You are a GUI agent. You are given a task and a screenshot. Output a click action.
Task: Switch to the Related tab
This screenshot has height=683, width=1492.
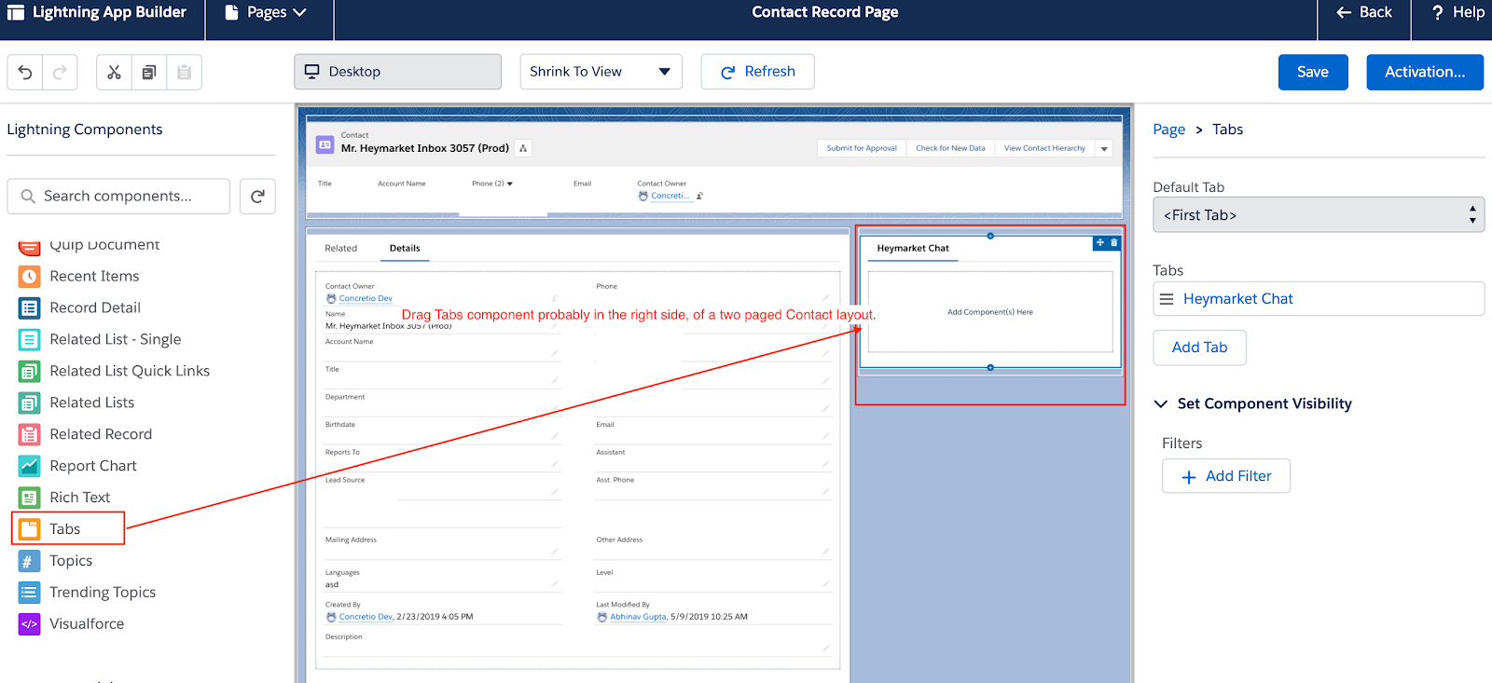click(x=341, y=249)
